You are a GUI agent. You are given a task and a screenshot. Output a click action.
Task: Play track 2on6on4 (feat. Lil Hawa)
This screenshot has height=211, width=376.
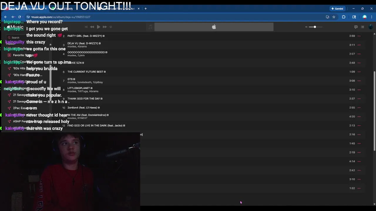[x=82, y=108]
